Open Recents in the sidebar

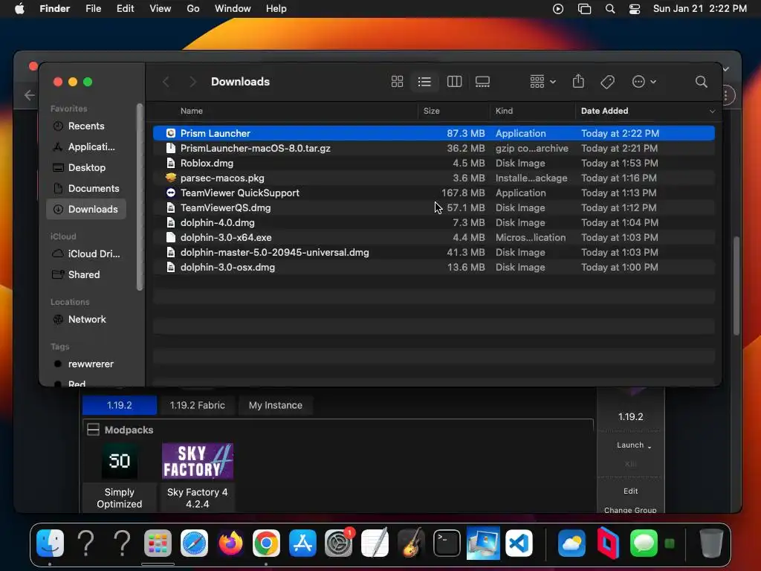pos(86,126)
